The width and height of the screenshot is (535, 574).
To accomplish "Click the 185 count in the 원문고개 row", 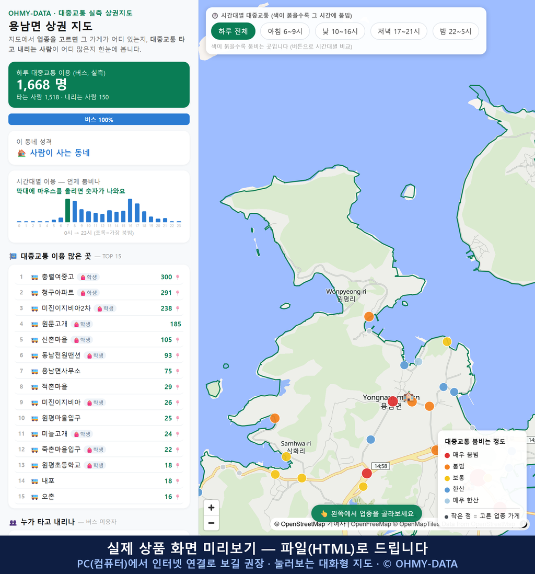I will 176,324.
